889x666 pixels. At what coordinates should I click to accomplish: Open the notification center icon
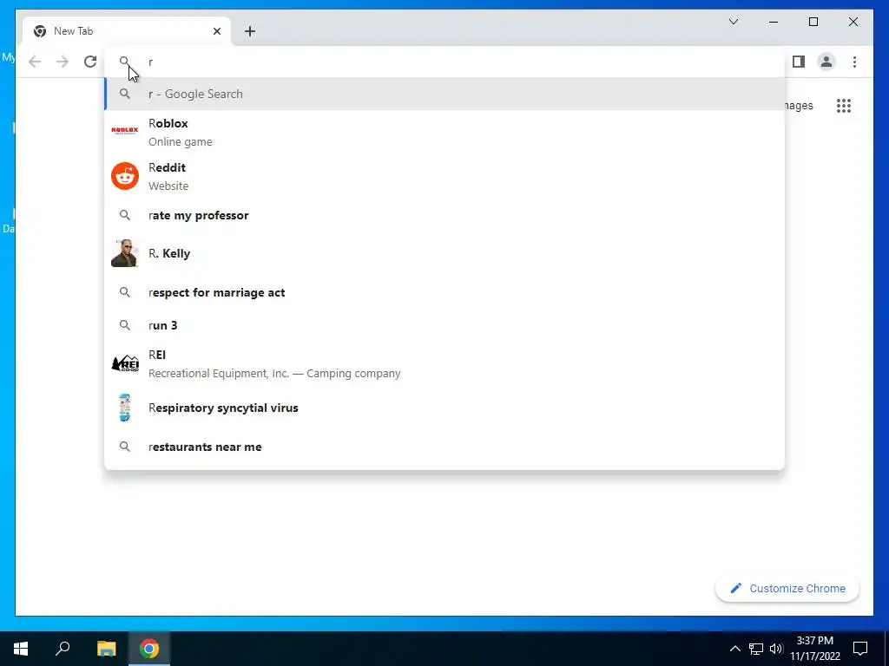[x=860, y=649]
